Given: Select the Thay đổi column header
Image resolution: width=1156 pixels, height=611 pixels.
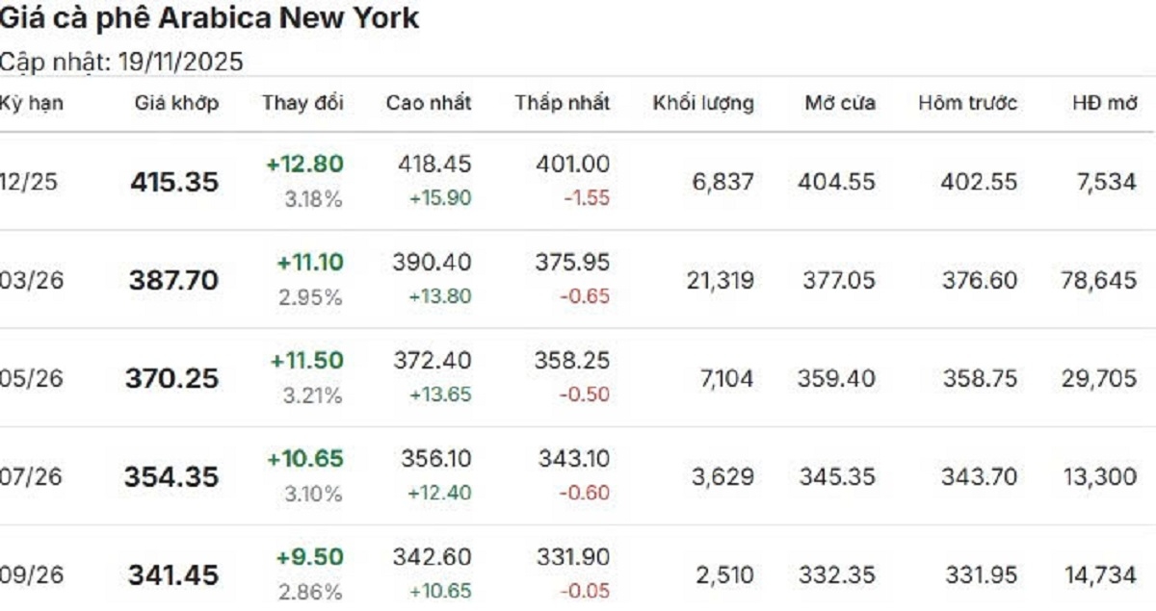Looking at the screenshot, I should click(302, 103).
